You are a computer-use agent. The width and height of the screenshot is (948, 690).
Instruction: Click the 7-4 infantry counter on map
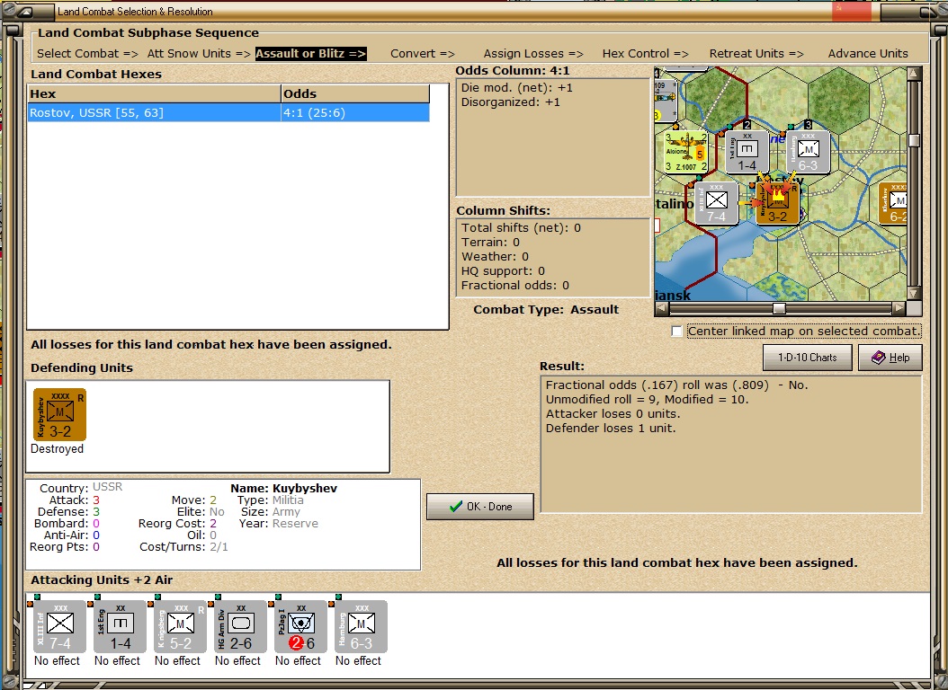pyautogui.click(x=716, y=203)
